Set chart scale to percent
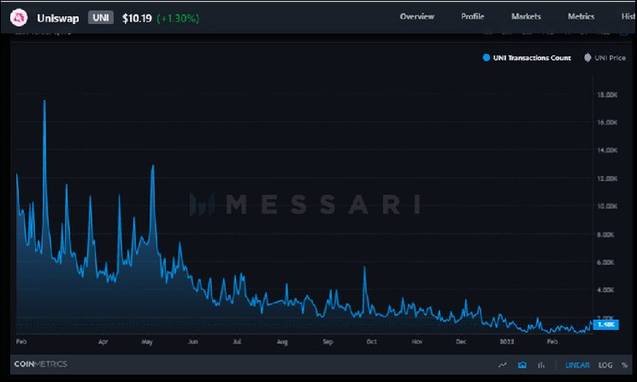This screenshot has height=382, width=637. coord(624,364)
